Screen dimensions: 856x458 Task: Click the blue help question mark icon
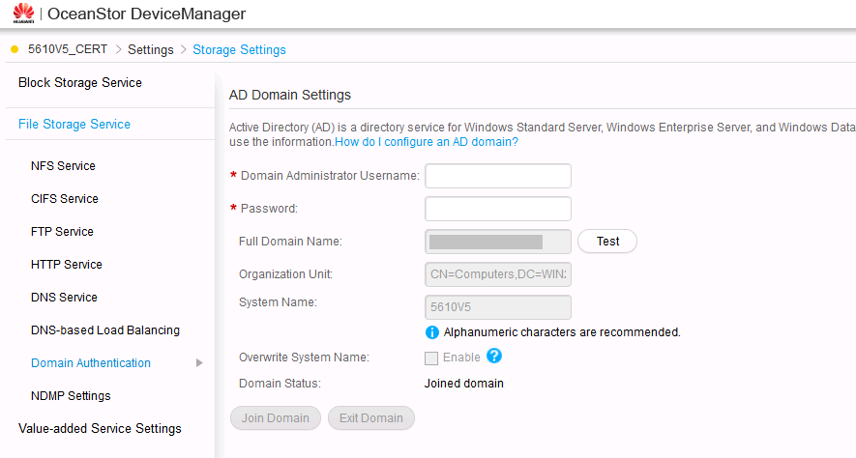point(493,357)
